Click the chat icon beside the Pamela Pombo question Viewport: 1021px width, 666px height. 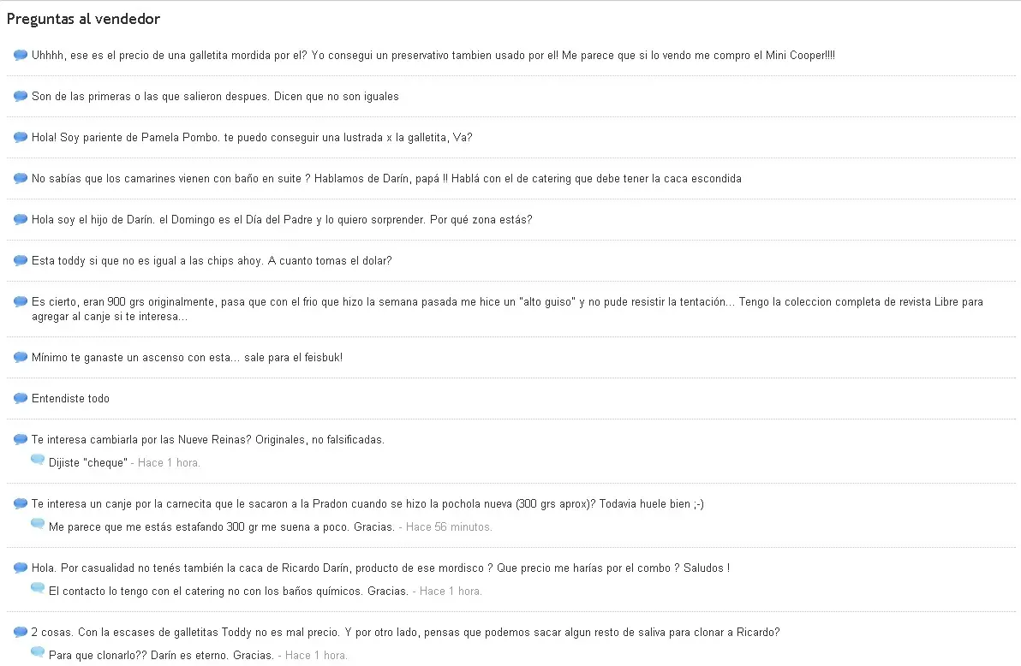tap(21, 137)
